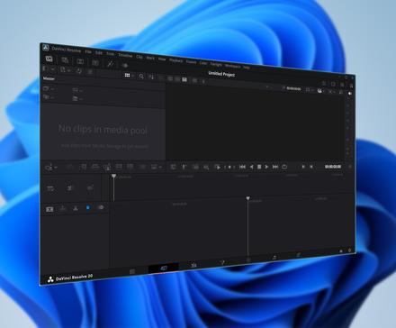Click the mark out point icon
Viewport: 396px width, 328px height.
pos(311,167)
